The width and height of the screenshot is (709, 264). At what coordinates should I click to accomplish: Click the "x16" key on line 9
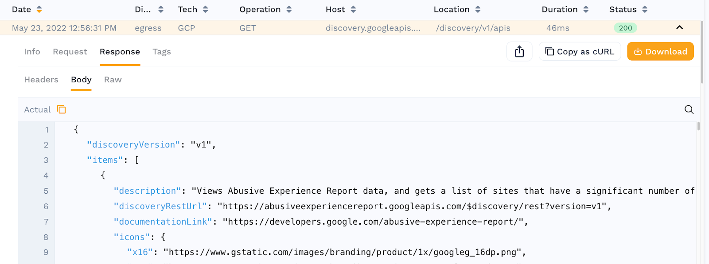click(x=140, y=252)
